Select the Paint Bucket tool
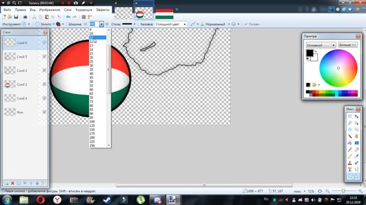Viewport: 366px width, 205px height. click(349, 143)
